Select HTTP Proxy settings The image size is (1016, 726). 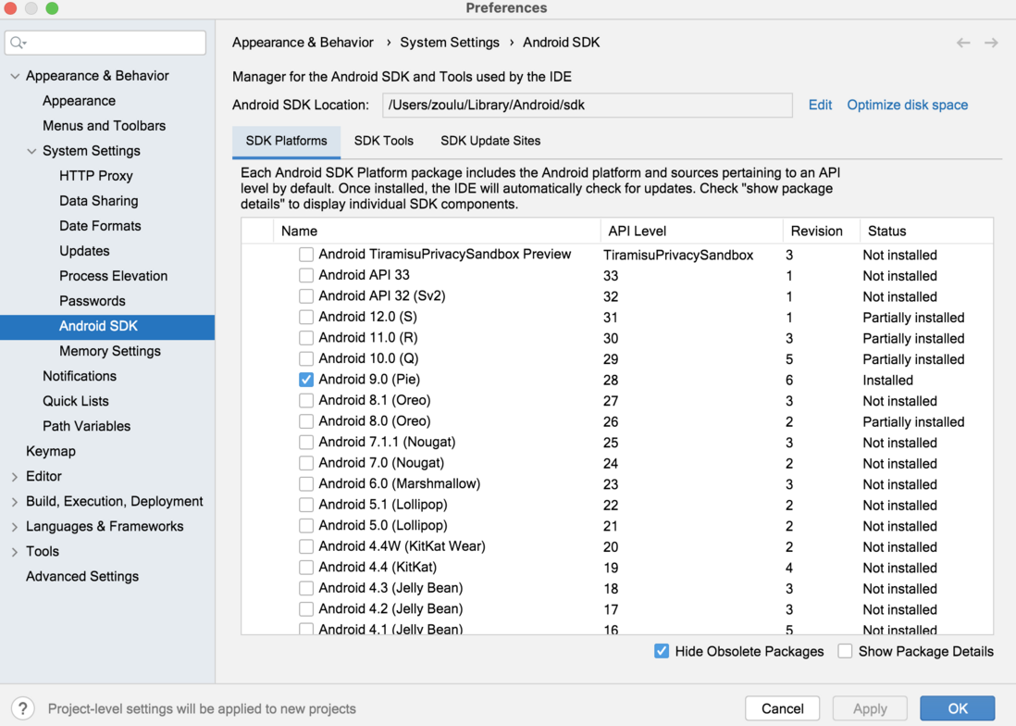pyautogui.click(x=96, y=176)
